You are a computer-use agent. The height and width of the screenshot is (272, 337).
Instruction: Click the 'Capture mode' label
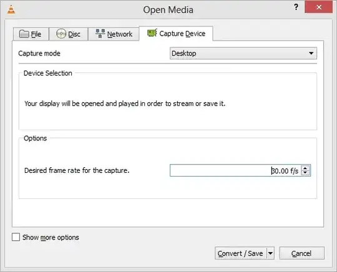pos(39,53)
